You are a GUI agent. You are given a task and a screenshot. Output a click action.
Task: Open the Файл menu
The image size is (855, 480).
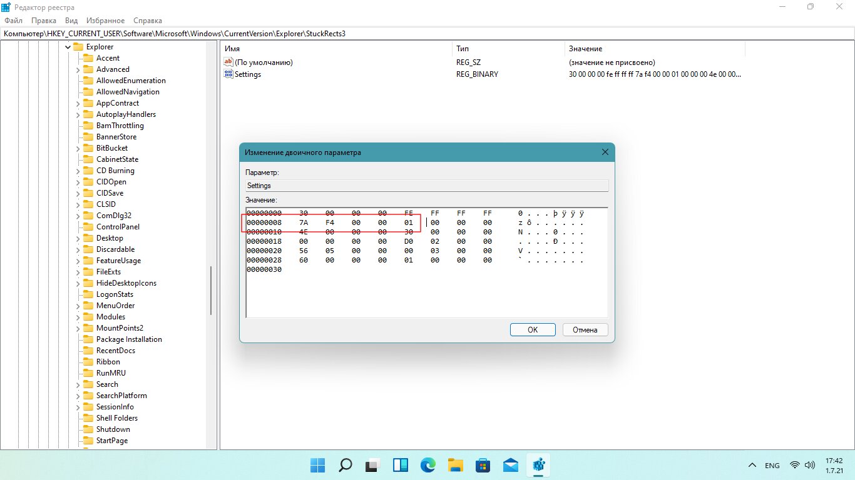click(13, 21)
